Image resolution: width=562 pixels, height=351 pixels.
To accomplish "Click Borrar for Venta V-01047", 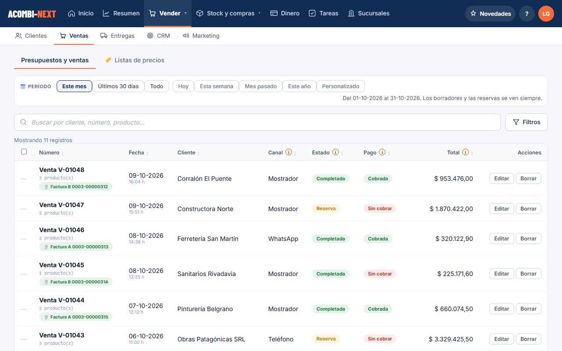I will pyautogui.click(x=529, y=209).
